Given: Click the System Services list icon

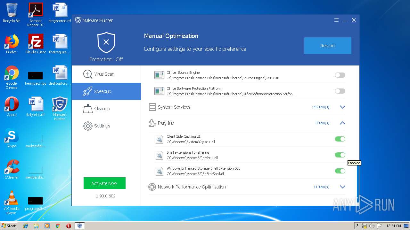Looking at the screenshot, I should click(152, 107).
